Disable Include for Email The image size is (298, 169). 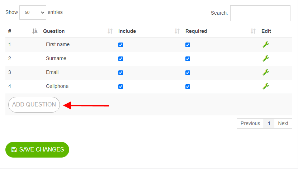point(121,73)
